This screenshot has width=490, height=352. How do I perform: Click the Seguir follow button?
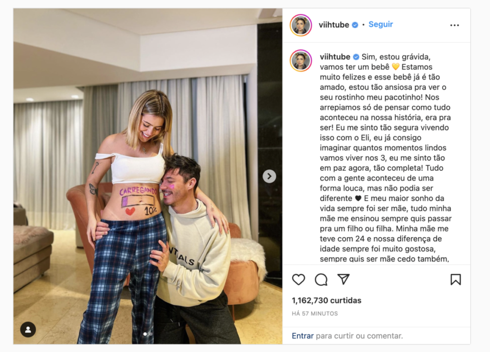pyautogui.click(x=380, y=24)
